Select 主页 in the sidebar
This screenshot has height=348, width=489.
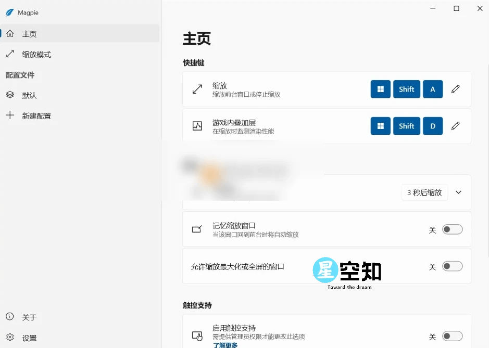[29, 34]
